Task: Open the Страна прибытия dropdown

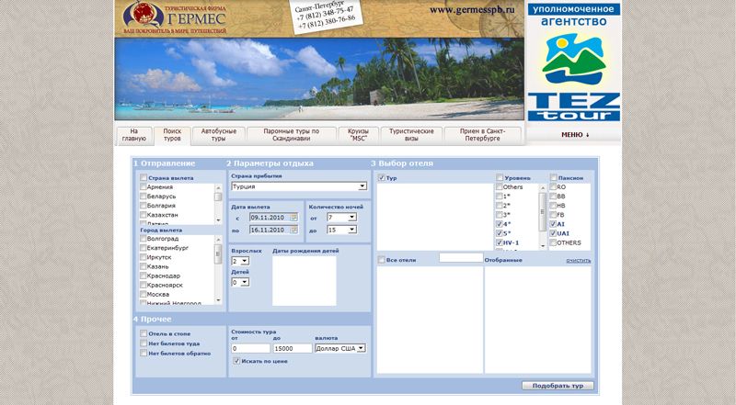Action: [x=299, y=186]
